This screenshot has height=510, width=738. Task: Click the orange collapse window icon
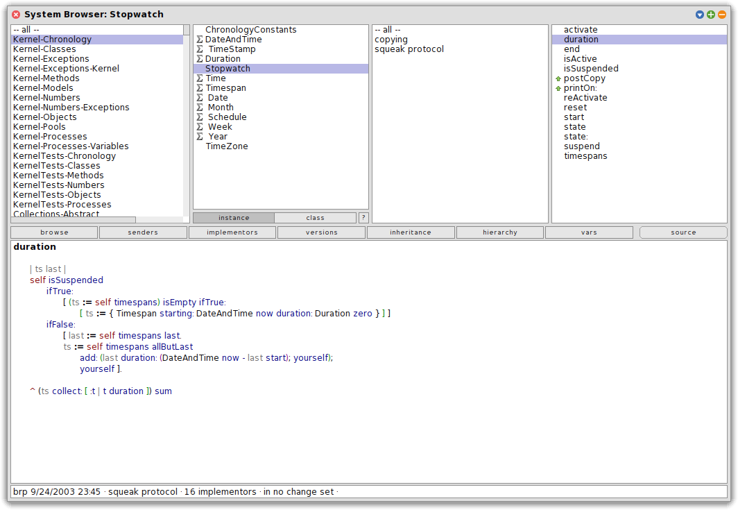(722, 15)
